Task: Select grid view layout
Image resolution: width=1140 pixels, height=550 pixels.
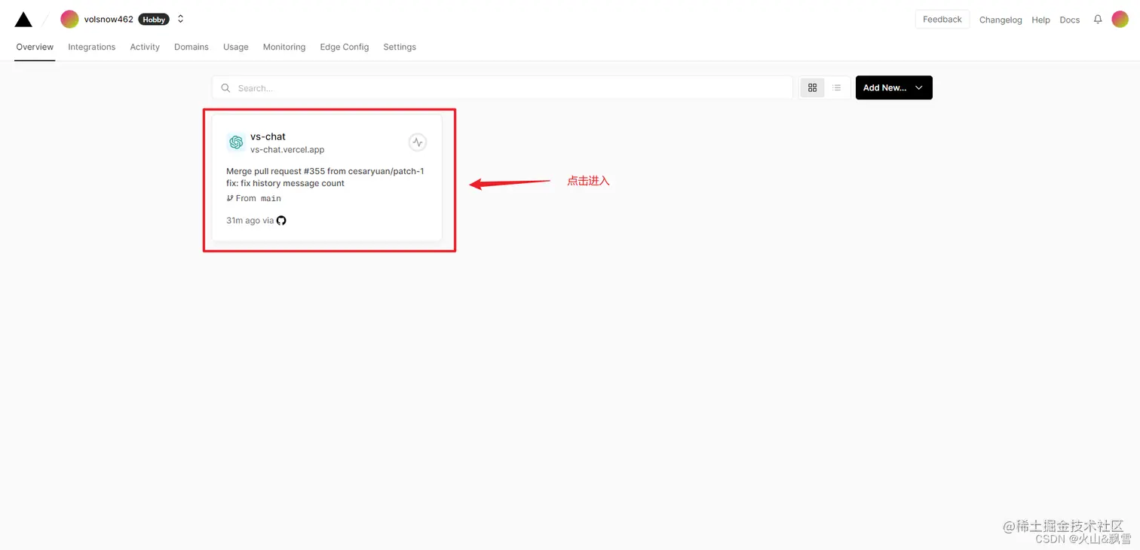Action: point(812,88)
